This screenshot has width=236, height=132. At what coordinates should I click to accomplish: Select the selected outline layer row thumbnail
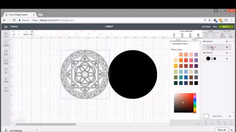[208, 47]
